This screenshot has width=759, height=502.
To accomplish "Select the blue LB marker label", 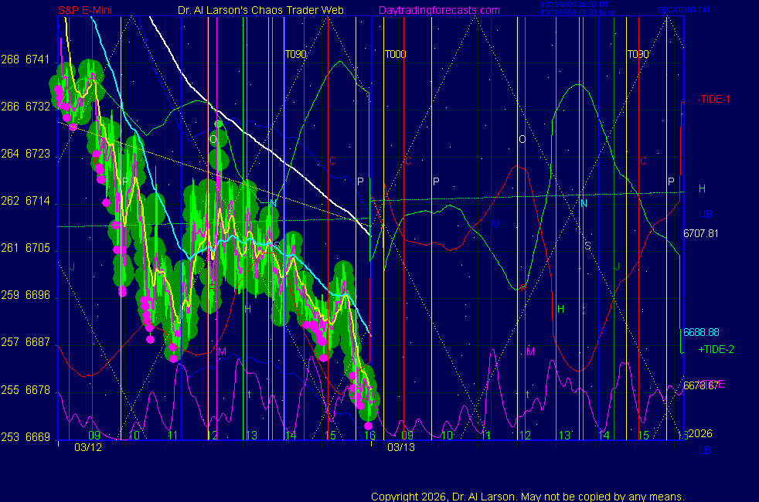I will point(705,449).
